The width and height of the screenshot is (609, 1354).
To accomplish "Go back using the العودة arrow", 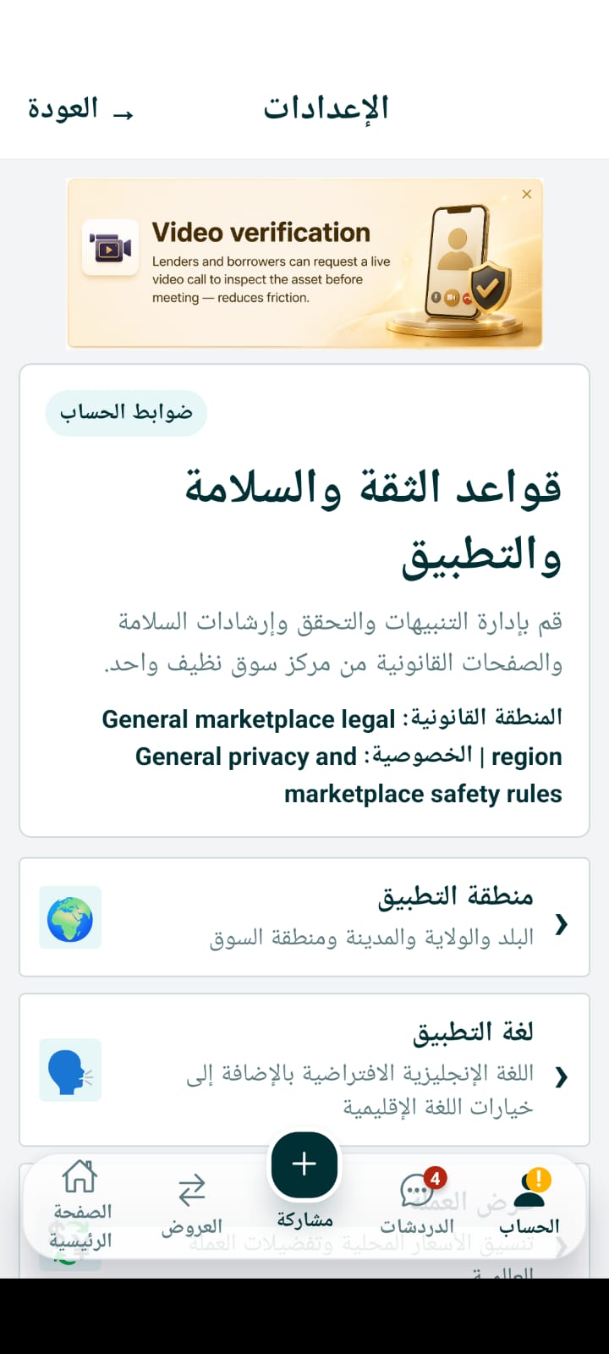I will [x=80, y=109].
